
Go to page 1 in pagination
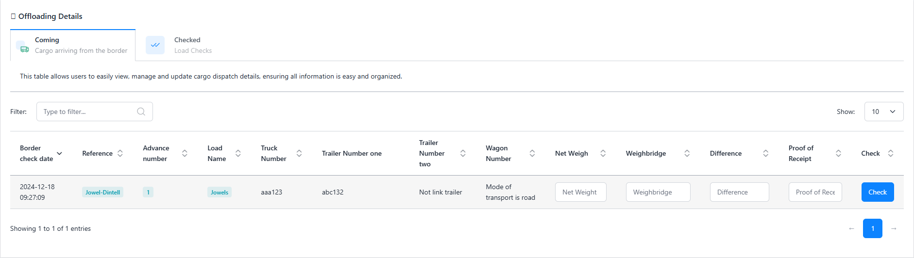click(x=872, y=228)
